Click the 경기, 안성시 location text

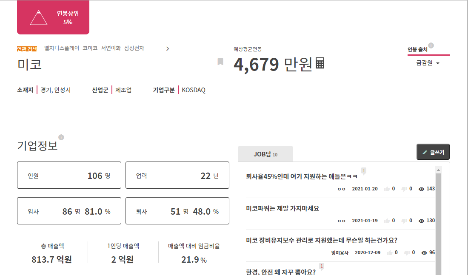point(55,90)
